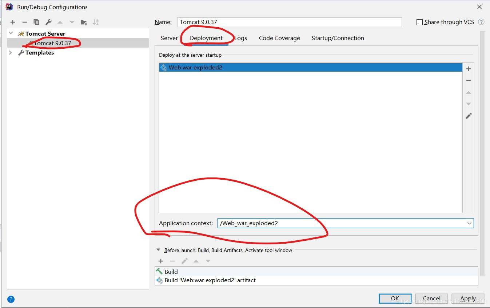This screenshot has height=308, width=490.
Task: Add a new run configuration with plus icon
Action: pos(13,22)
